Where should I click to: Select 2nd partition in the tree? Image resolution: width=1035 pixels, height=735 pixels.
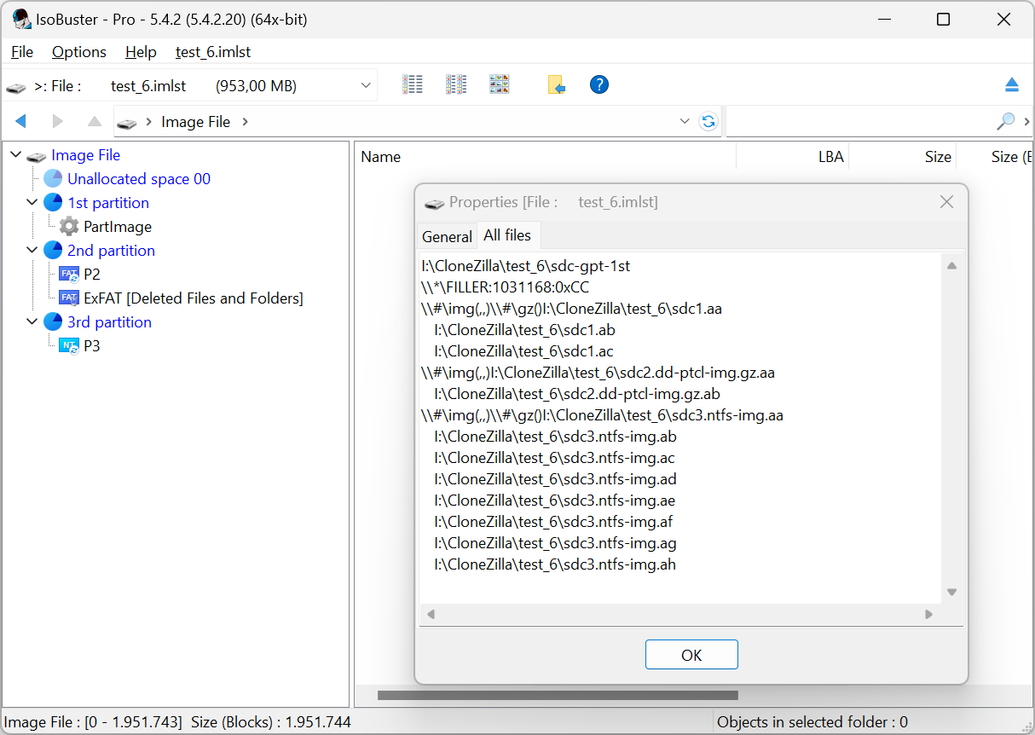pos(111,251)
